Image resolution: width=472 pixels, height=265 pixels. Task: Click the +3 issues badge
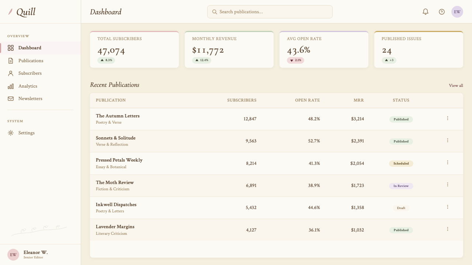pyautogui.click(x=389, y=60)
